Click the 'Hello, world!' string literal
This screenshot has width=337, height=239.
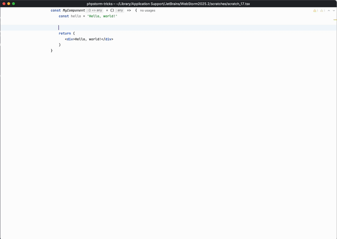pos(102,16)
